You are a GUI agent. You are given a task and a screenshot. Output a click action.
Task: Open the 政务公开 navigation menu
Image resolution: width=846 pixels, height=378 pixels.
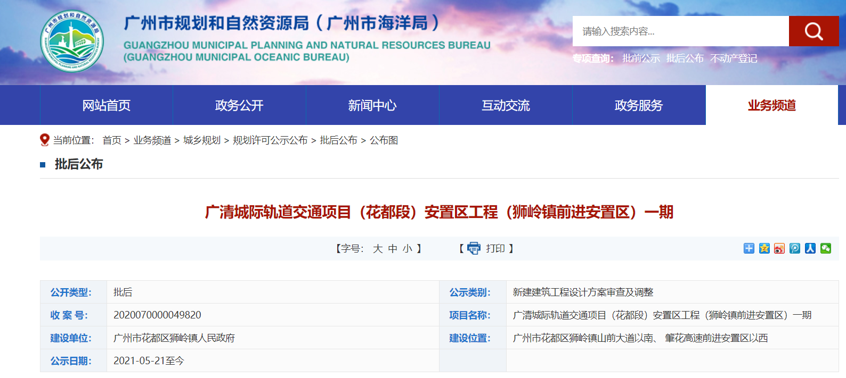(239, 105)
